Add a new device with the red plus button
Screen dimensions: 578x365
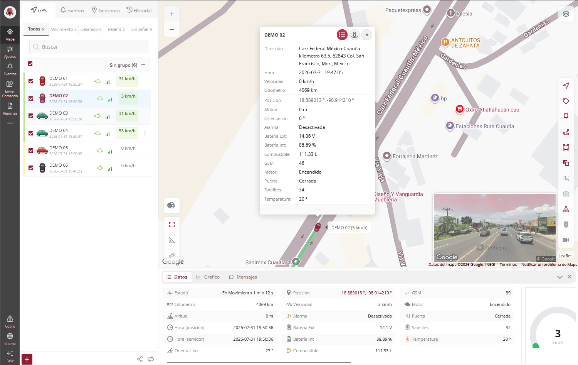coord(27,359)
